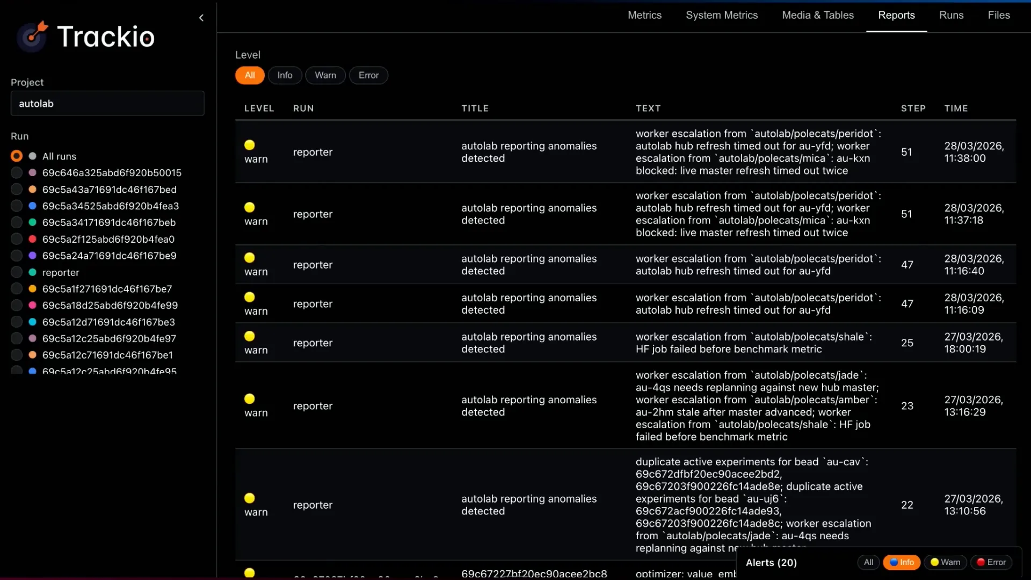This screenshot has width=1031, height=580.
Task: Select run 69c5a12c71691dc46f167be1 radio
Action: tap(17, 355)
